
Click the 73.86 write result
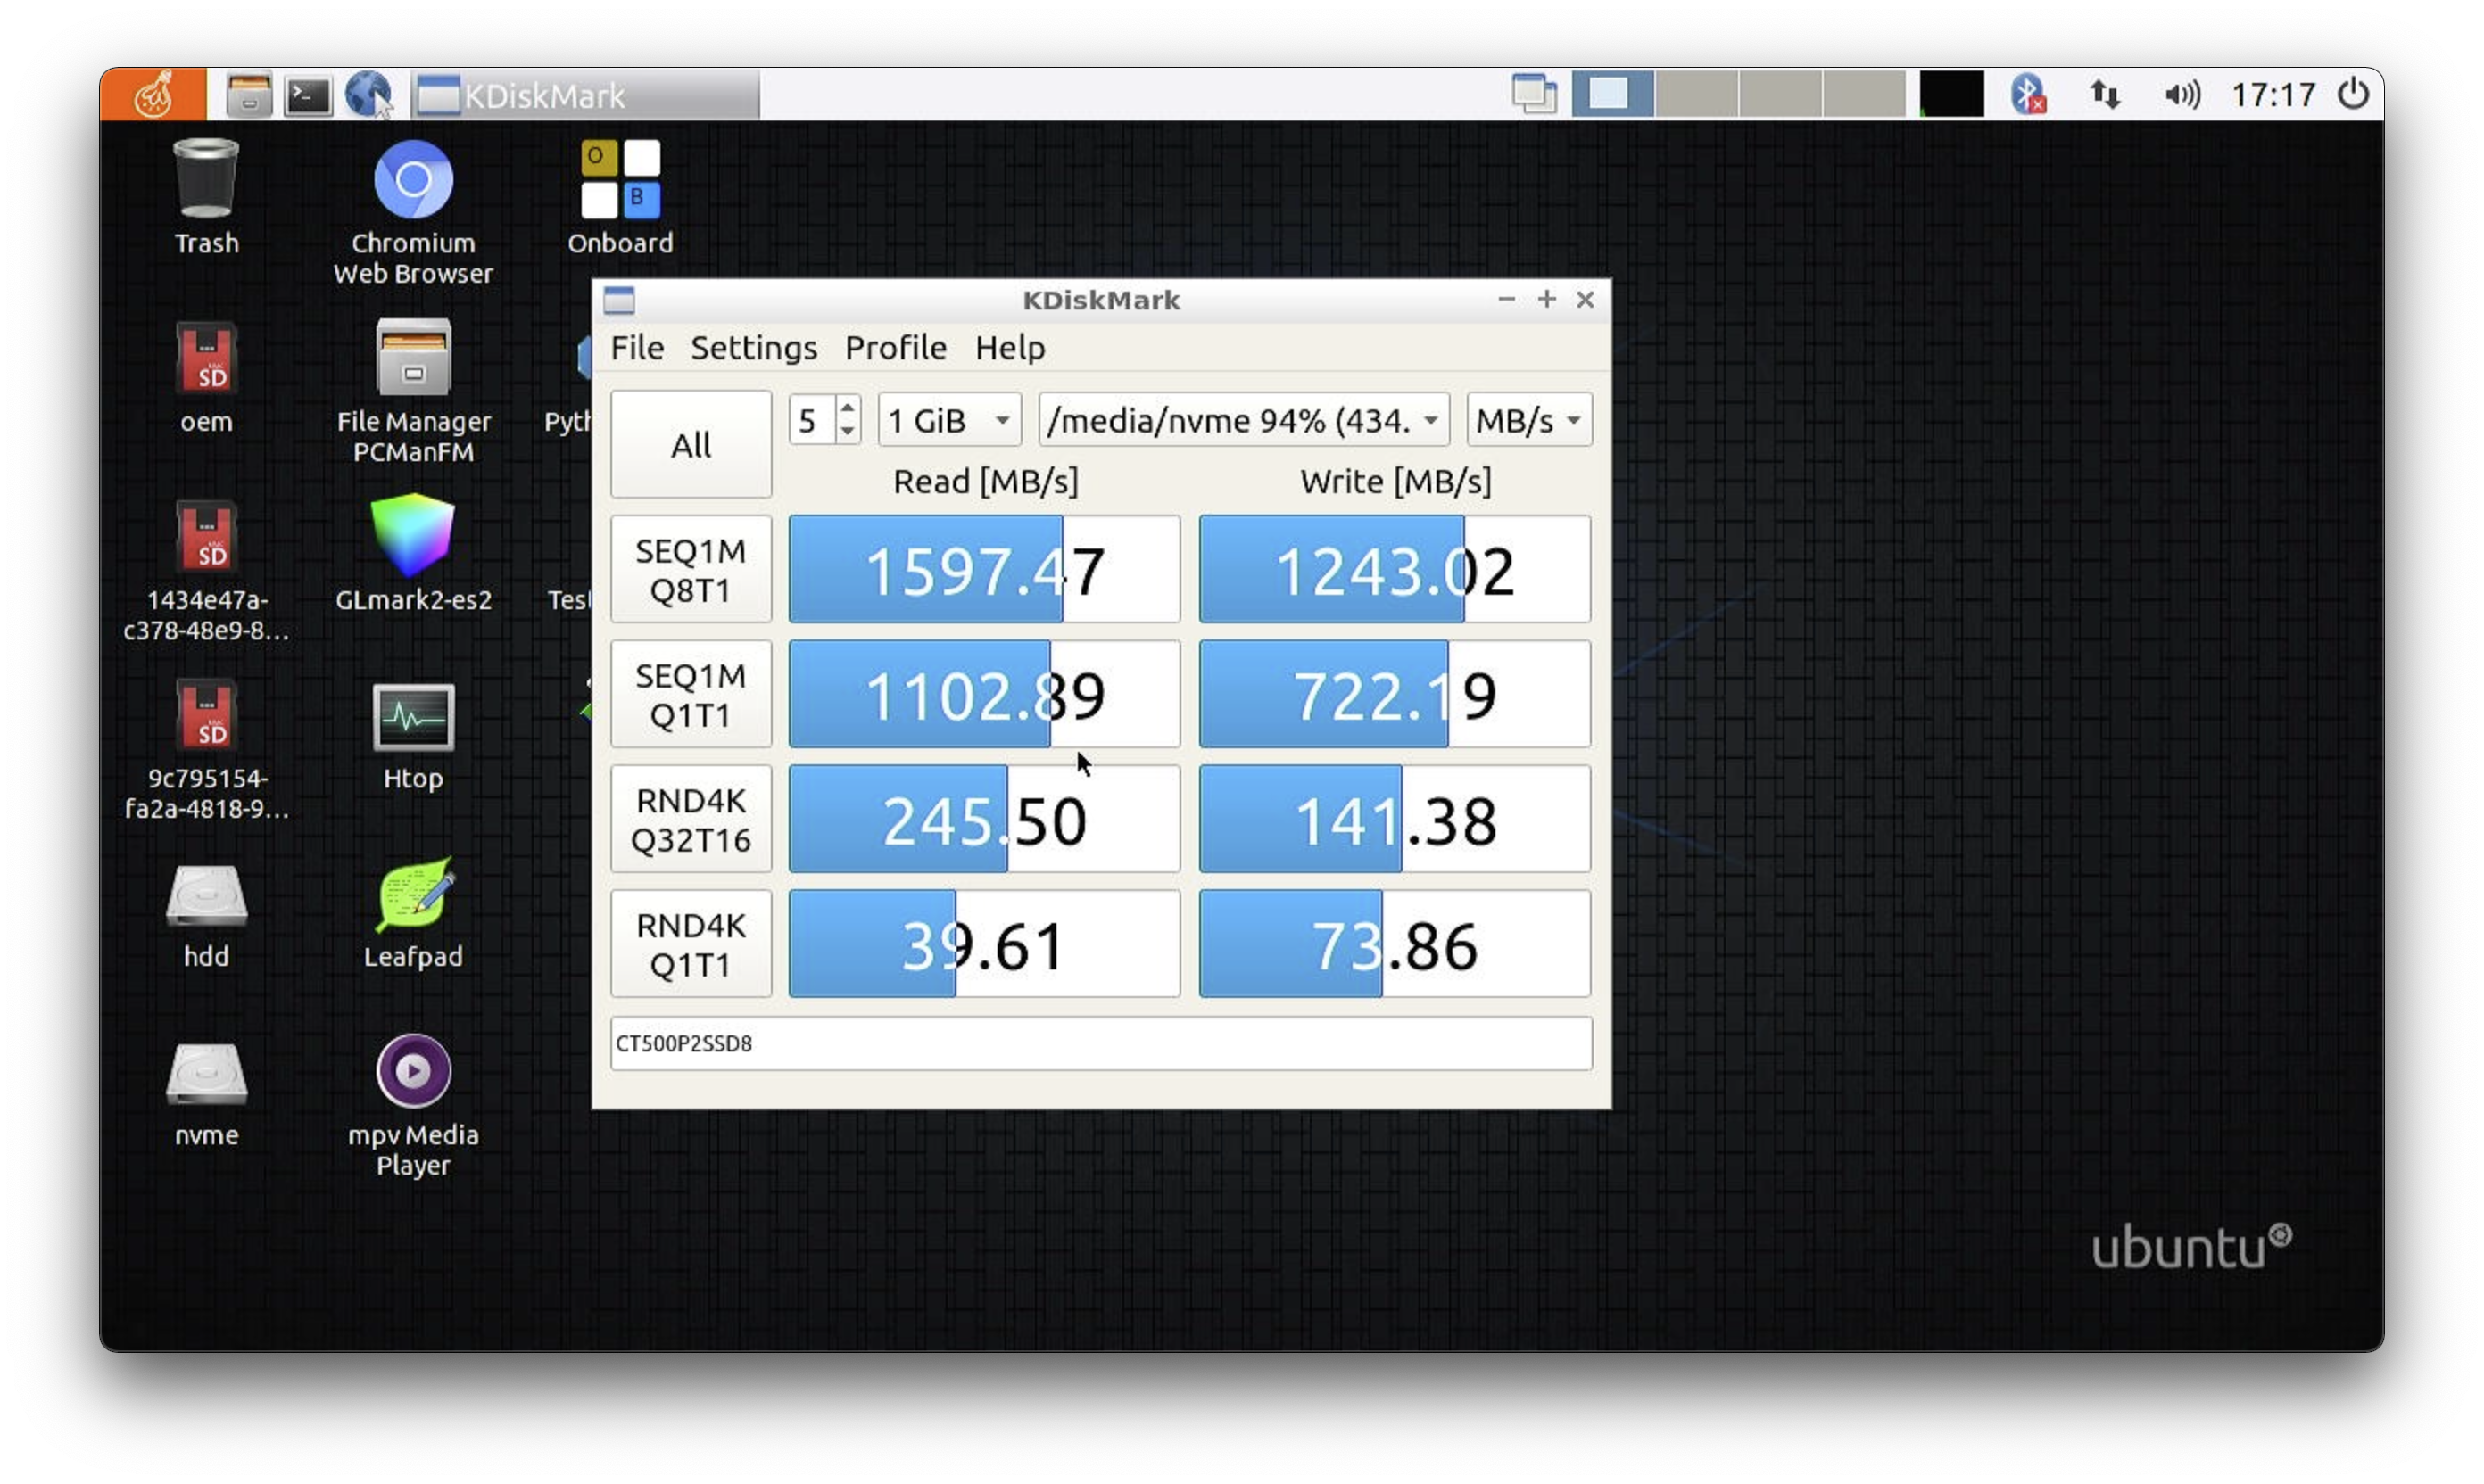pyautogui.click(x=1395, y=944)
